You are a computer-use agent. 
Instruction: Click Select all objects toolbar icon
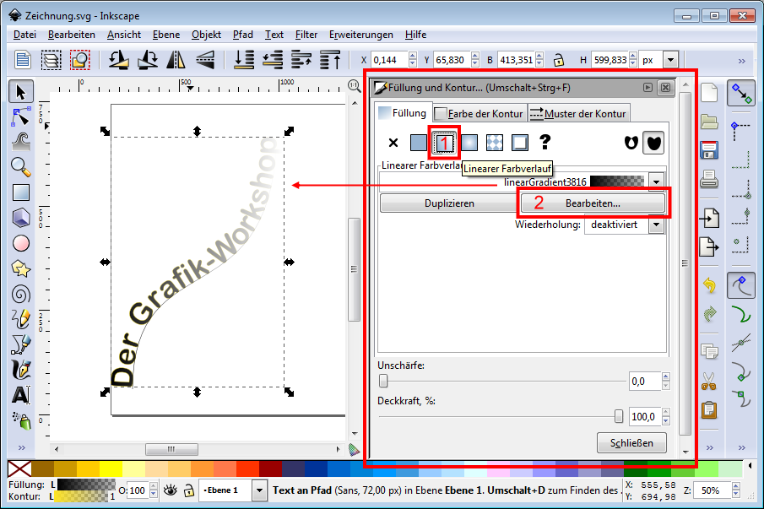pyautogui.click(x=23, y=60)
